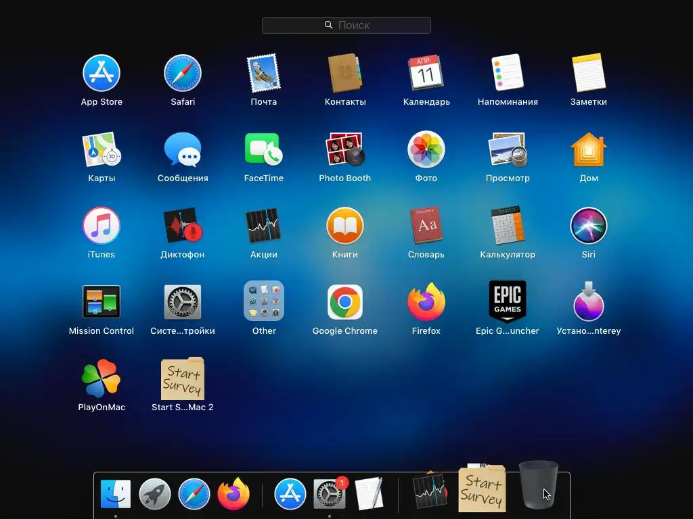This screenshot has height=519, width=693.
Task: Open Просмотр preview app
Action: pos(508,149)
